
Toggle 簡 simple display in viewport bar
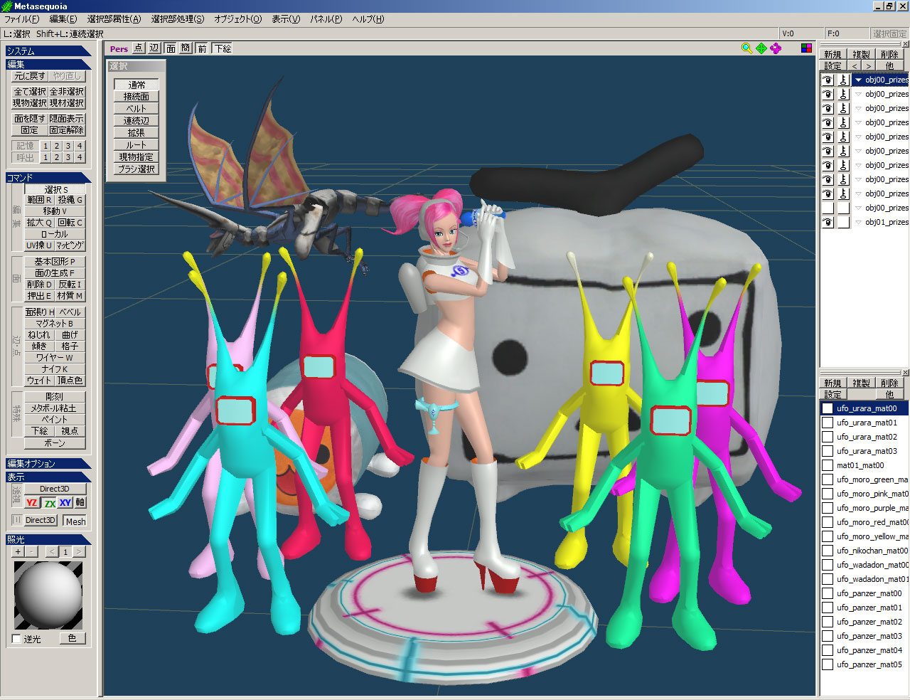pyautogui.click(x=186, y=48)
